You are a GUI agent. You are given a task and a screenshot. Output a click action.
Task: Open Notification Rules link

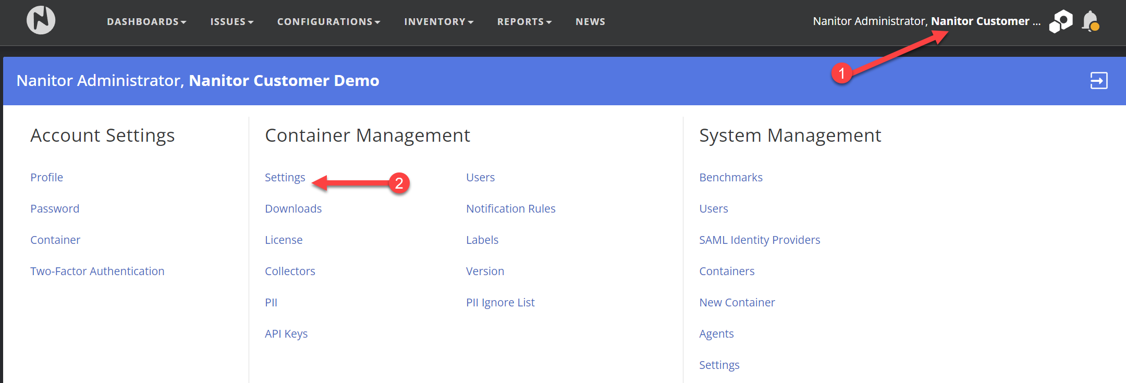[511, 209]
